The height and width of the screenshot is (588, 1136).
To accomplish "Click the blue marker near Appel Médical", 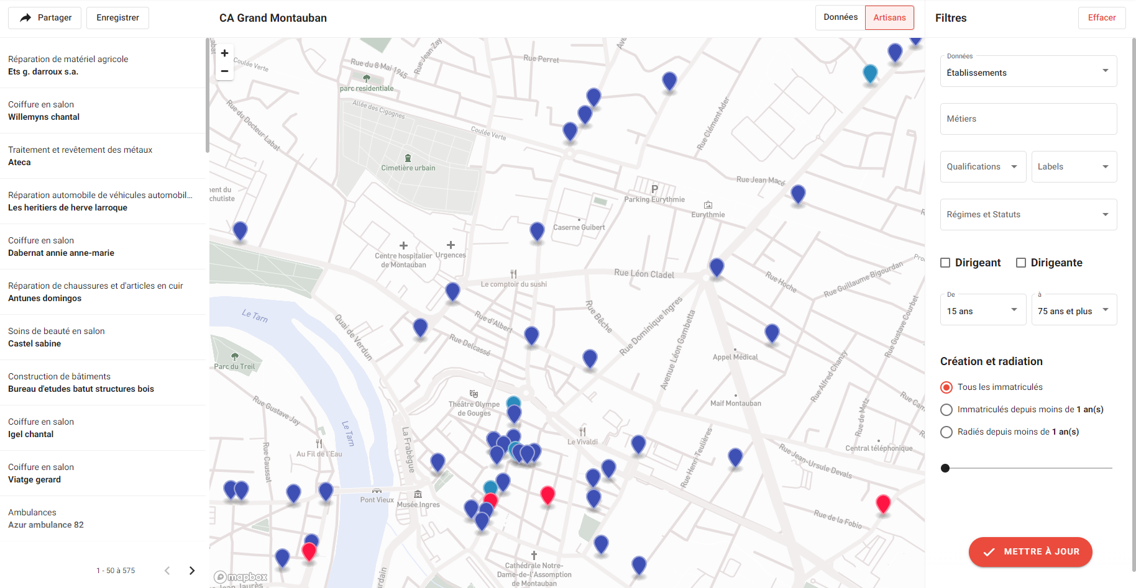I will pyautogui.click(x=772, y=333).
